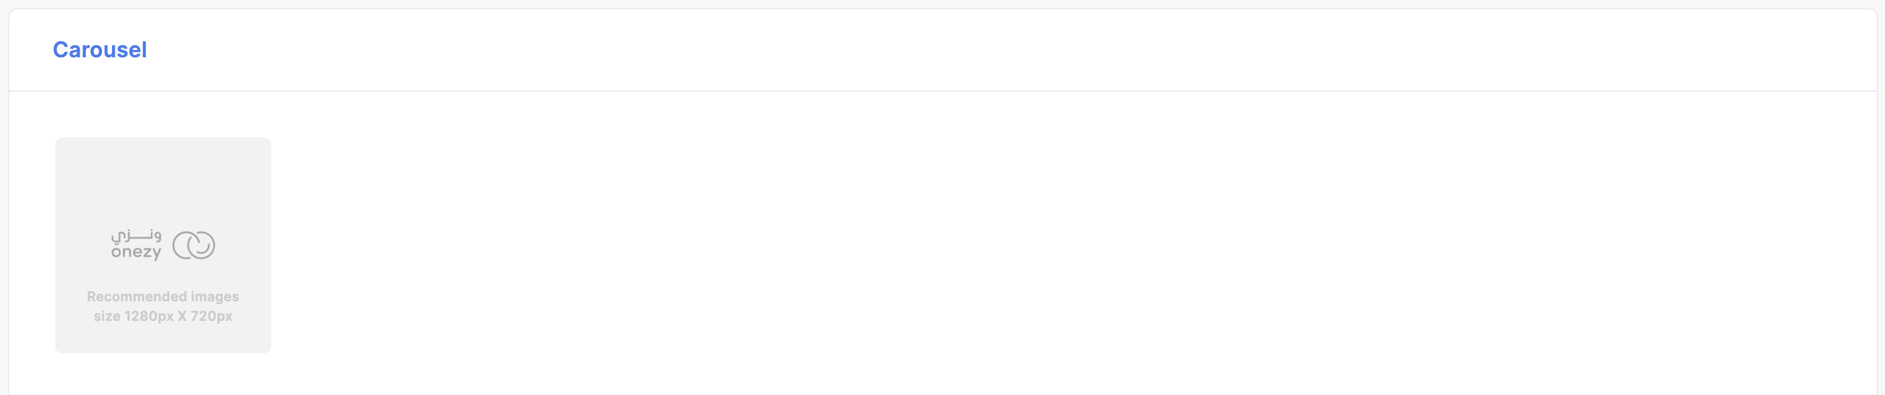
Task: Add a carousel image via placeholder tile
Action: tap(163, 245)
